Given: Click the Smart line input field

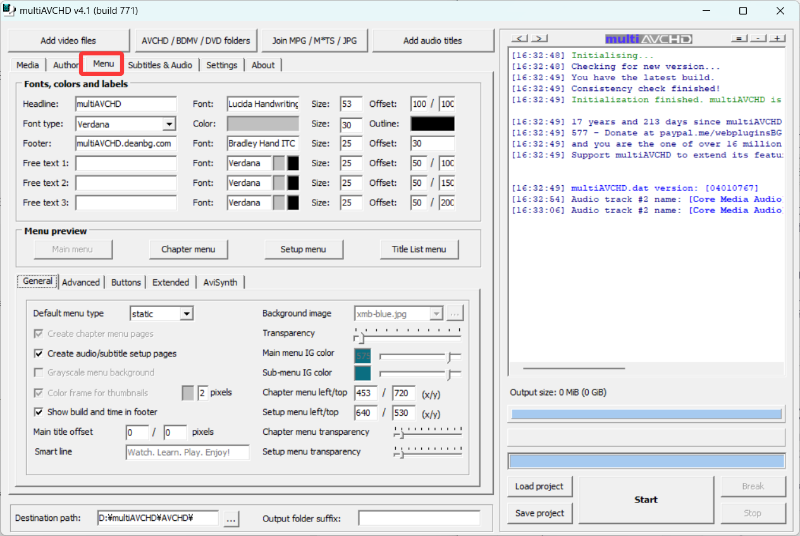Looking at the screenshot, I should pos(188,453).
